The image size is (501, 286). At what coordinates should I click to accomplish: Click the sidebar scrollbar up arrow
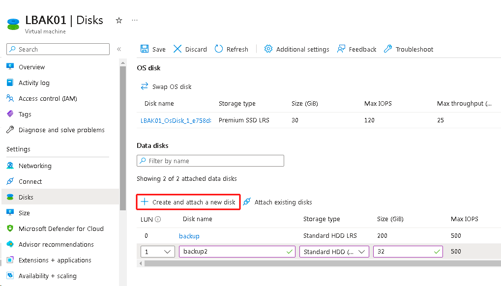[x=123, y=63]
